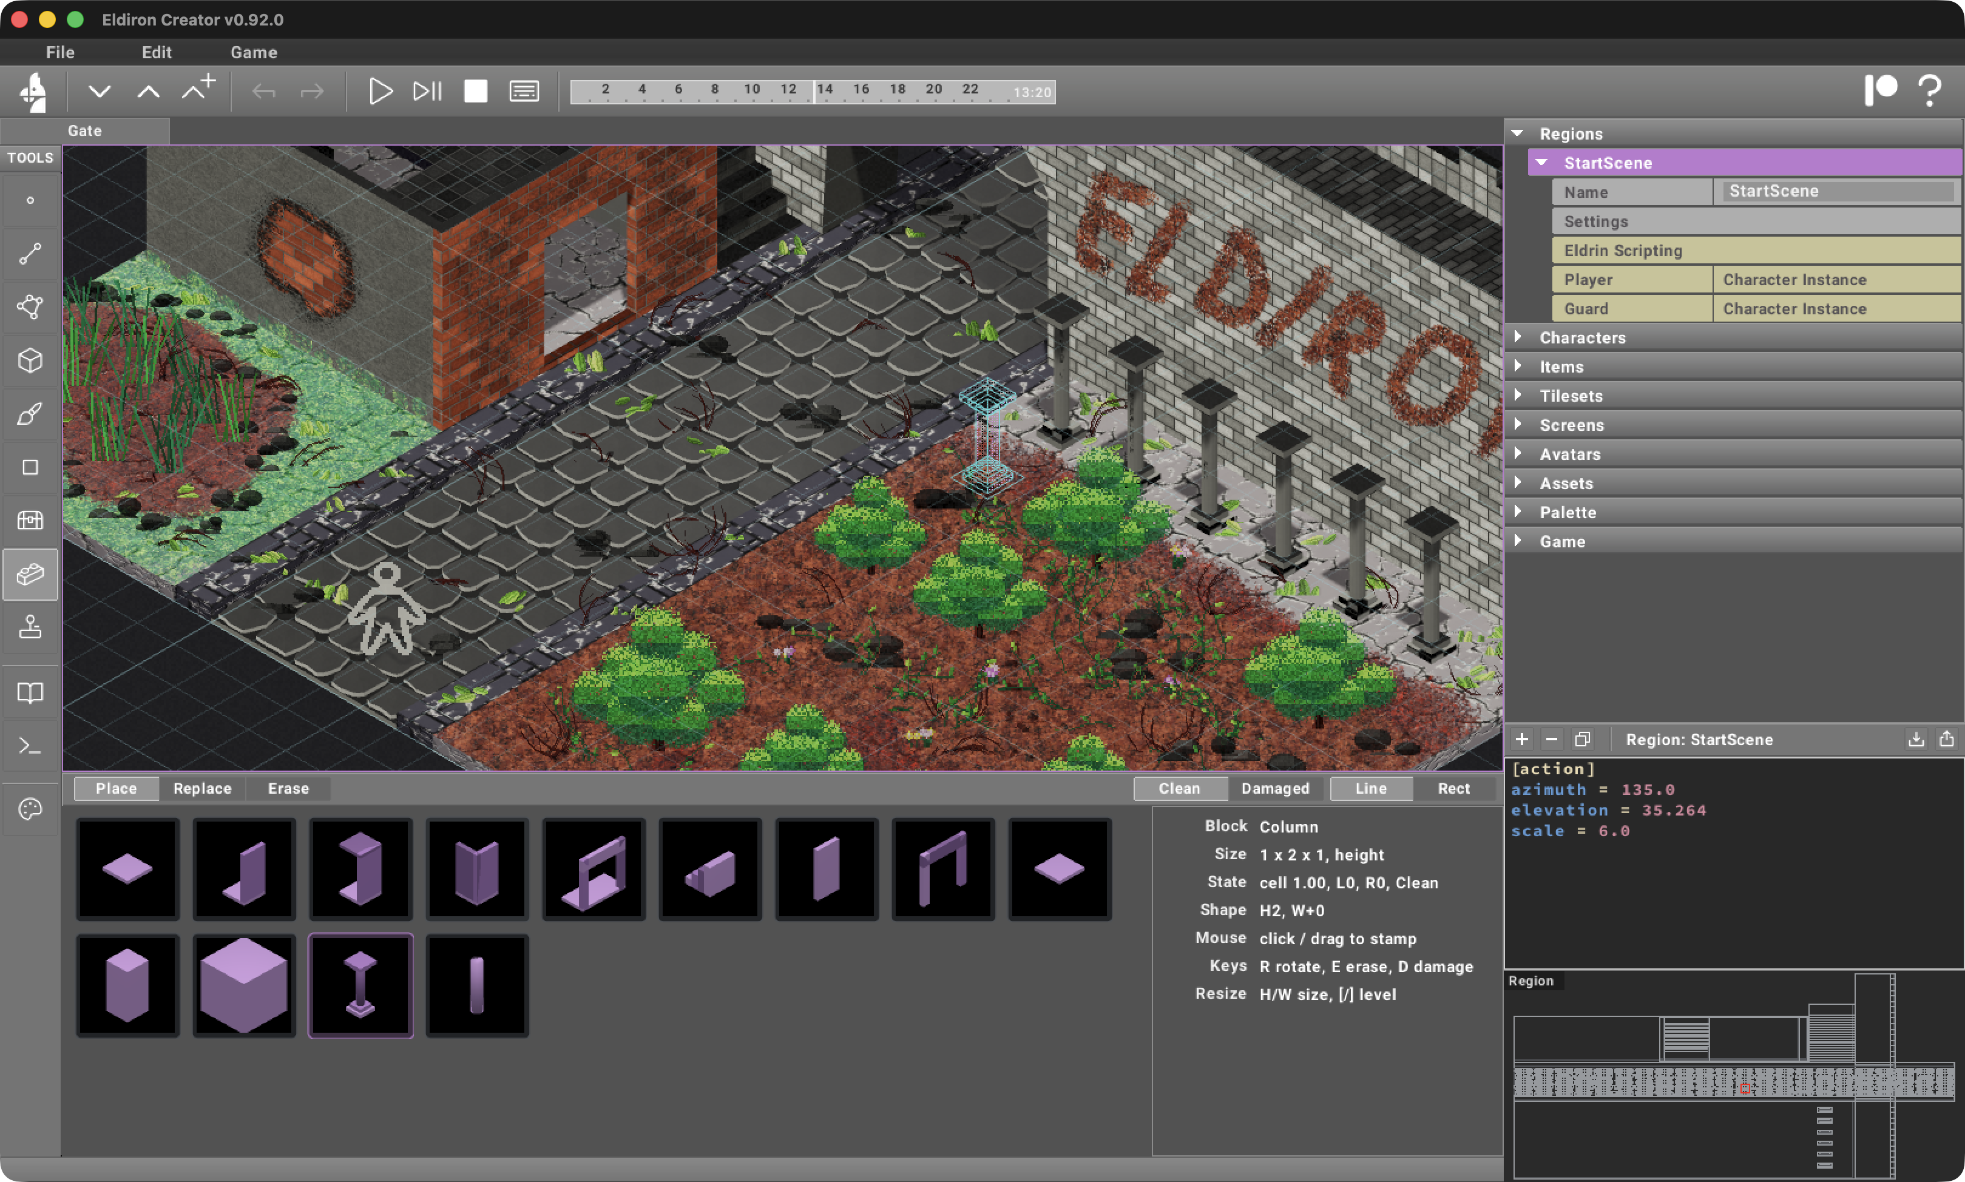Viewport: 1965px width, 1182px height.
Task: Open the Game menu
Action: tap(254, 53)
